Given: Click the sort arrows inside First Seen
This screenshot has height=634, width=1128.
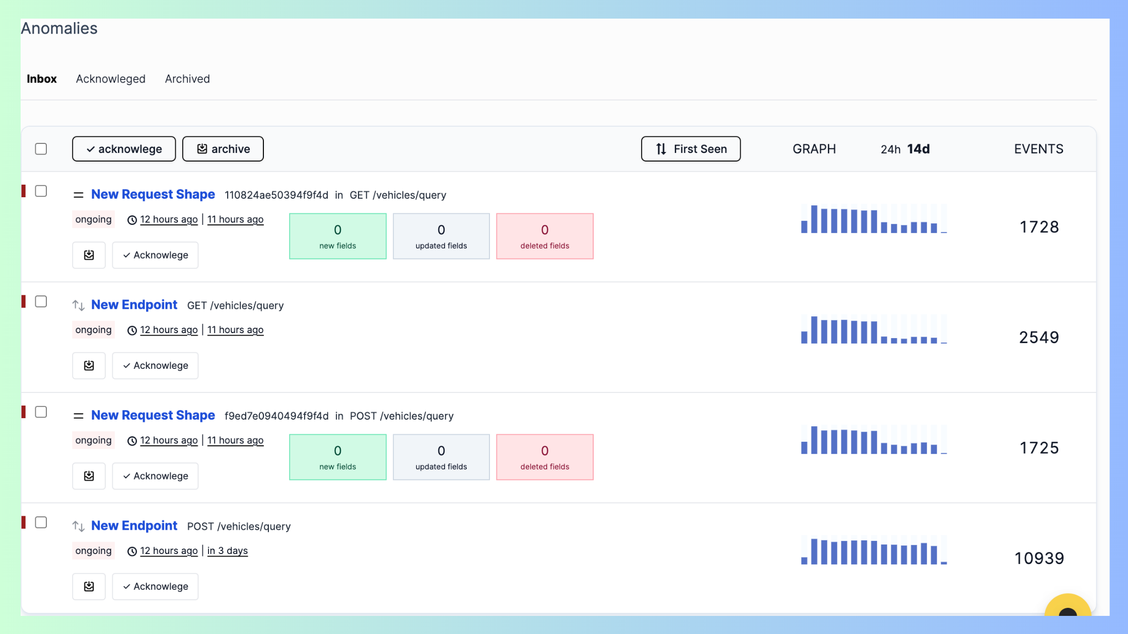Looking at the screenshot, I should [x=661, y=149].
